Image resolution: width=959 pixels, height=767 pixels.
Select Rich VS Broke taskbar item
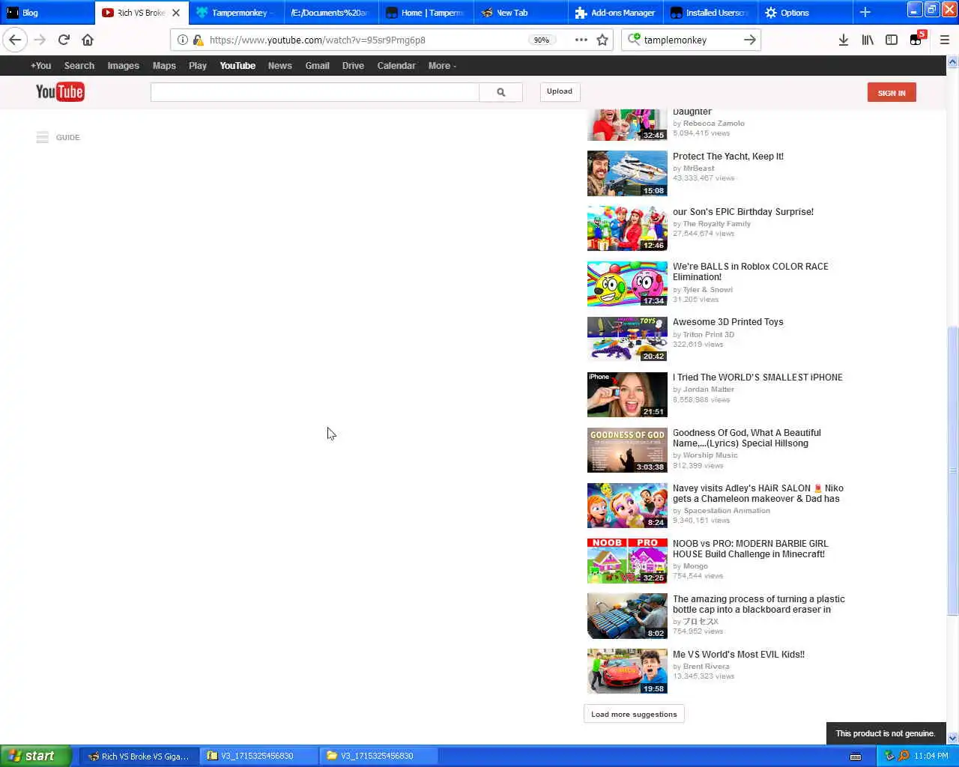click(139, 756)
